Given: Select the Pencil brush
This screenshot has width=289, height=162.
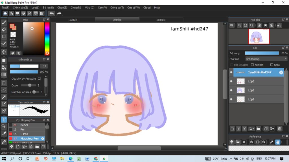Looking at the screenshot, I should [x=27, y=125].
